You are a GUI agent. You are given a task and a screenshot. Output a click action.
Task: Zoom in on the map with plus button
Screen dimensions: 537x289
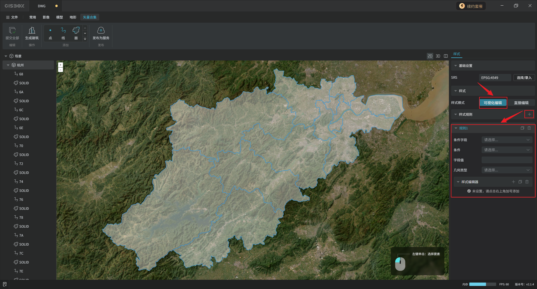point(60,65)
